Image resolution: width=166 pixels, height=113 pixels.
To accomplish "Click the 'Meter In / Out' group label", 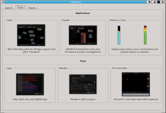I will [118, 20].
